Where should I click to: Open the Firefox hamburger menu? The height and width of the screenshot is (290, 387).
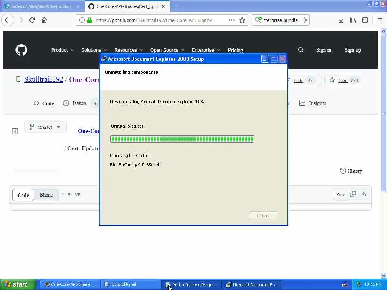(x=379, y=20)
